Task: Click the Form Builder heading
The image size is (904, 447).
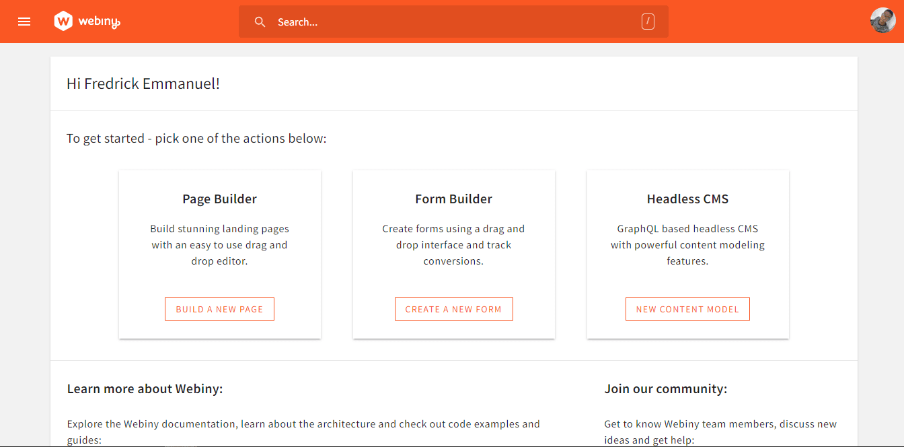Action: coord(454,199)
